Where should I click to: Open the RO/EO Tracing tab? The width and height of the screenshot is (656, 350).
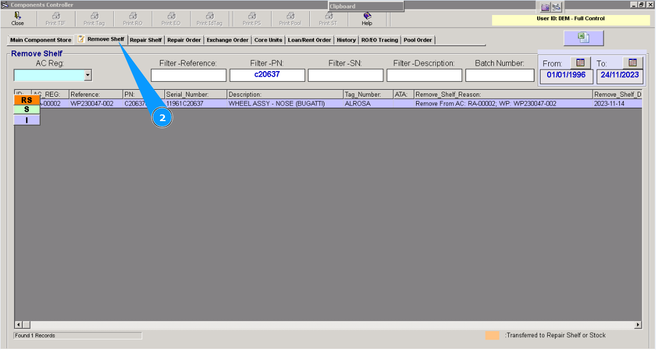380,40
